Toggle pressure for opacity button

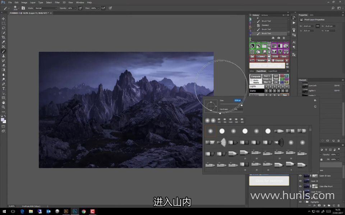pos(80,8)
